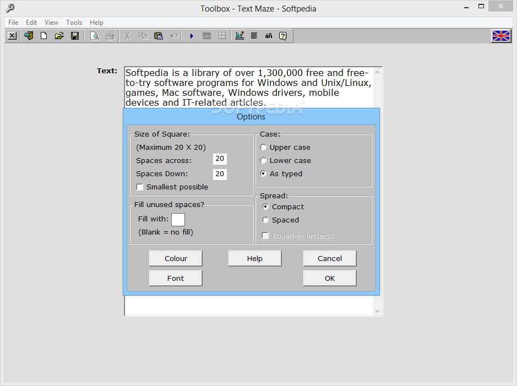Click the text box scroll up arrow
517x386 pixels.
[x=378, y=72]
